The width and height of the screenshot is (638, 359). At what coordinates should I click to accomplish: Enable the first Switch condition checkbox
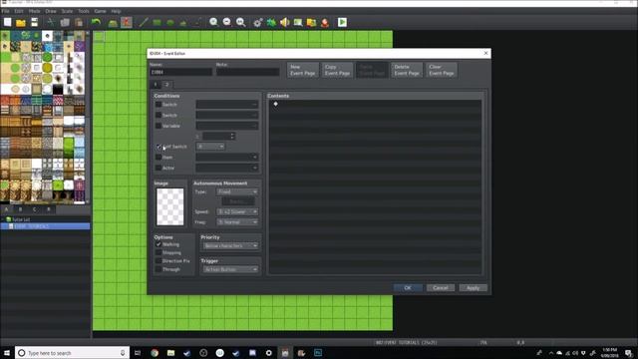click(x=159, y=105)
